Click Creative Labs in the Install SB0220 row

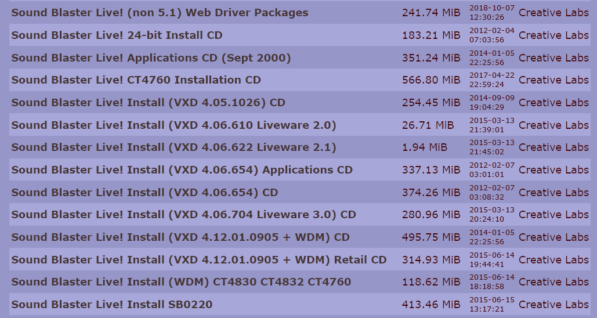coord(553,304)
